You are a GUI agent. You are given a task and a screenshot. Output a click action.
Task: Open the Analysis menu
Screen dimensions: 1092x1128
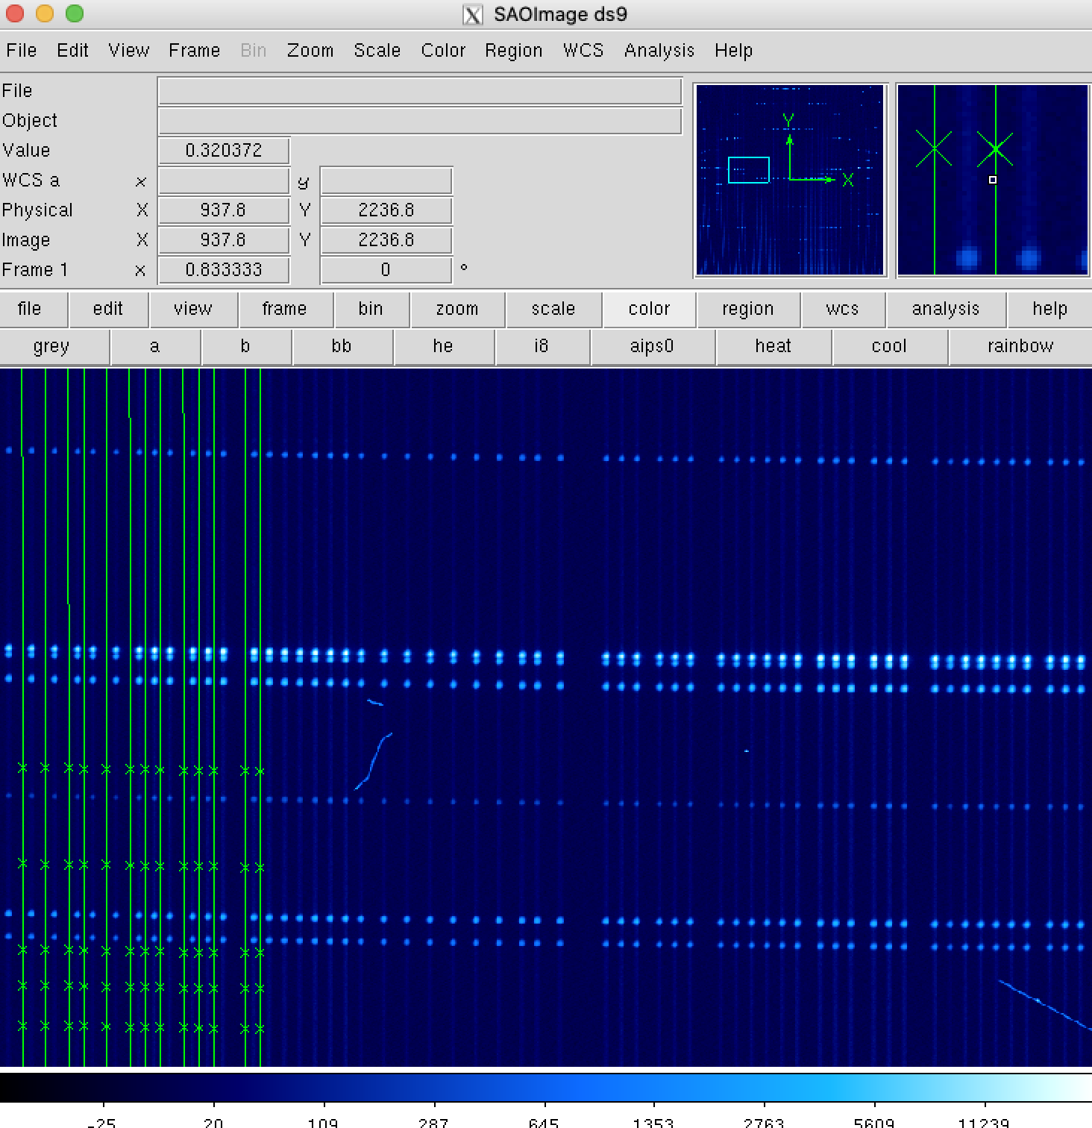[659, 50]
